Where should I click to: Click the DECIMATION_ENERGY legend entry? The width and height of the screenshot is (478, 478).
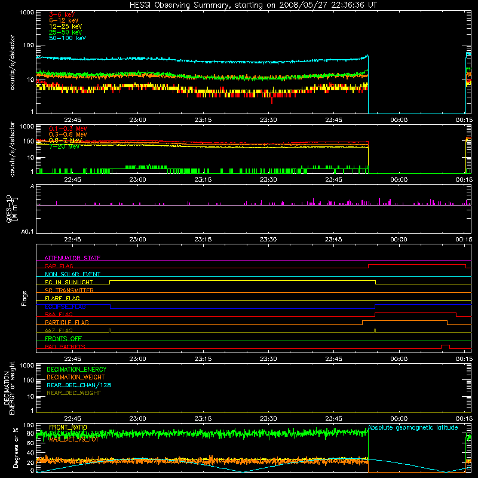pyautogui.click(x=76, y=369)
